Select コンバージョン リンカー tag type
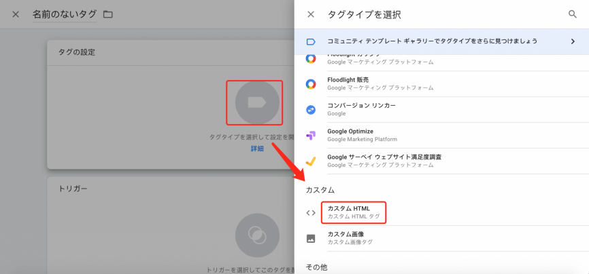 [442, 109]
